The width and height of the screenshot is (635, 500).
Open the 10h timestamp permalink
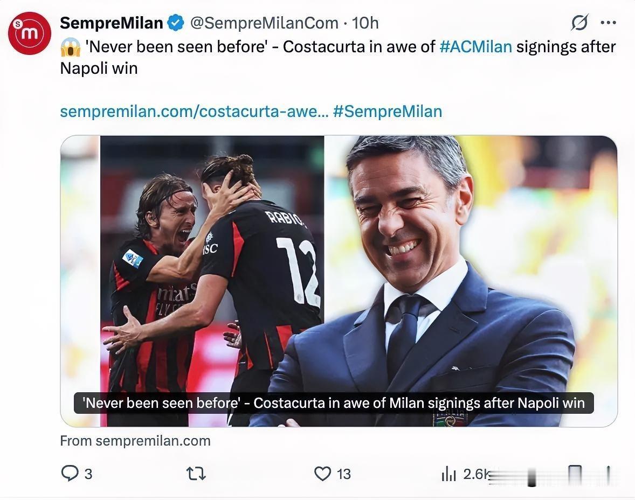pos(365,23)
